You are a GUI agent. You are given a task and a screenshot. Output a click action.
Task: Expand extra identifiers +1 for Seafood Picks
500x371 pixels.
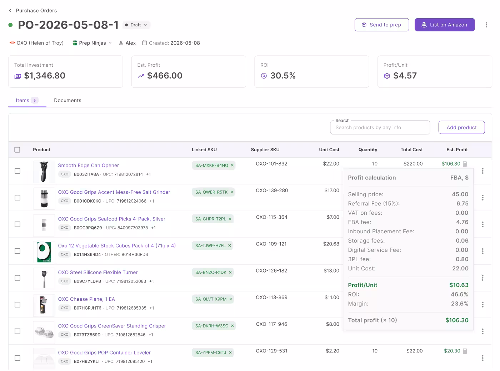(154, 228)
